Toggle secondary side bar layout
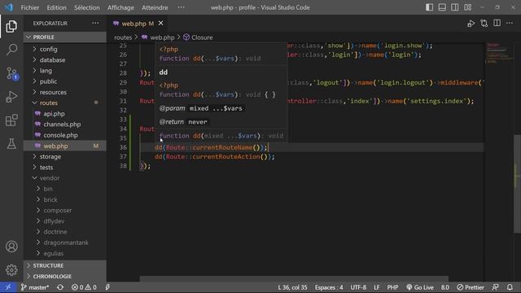This screenshot has width=521, height=293. pyautogui.click(x=455, y=7)
